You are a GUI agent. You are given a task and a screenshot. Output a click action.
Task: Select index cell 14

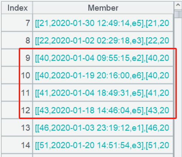point(17,145)
